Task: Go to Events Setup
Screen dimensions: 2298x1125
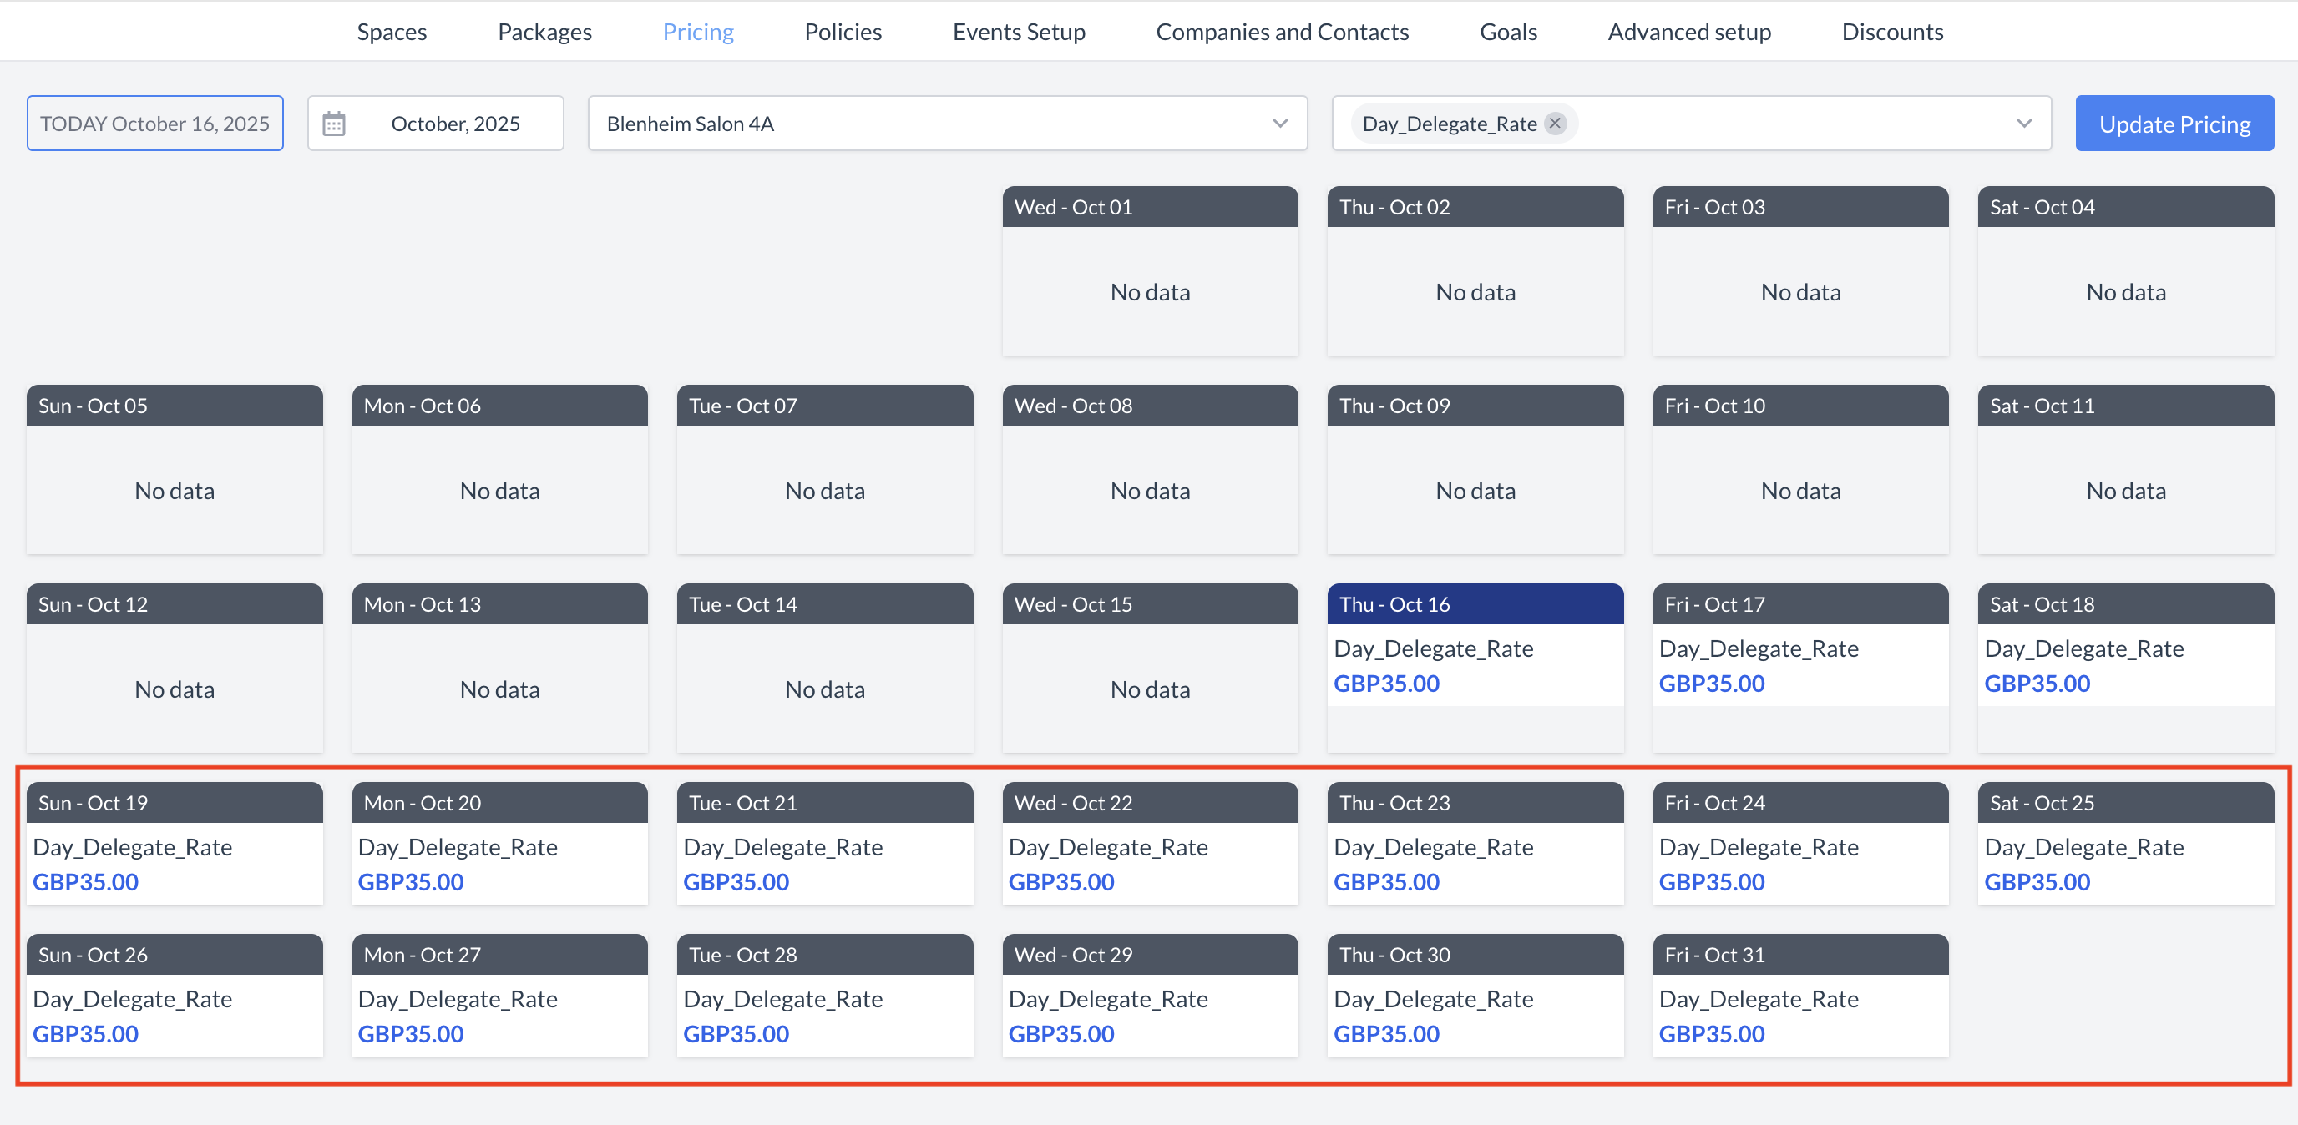Action: coord(1019,31)
